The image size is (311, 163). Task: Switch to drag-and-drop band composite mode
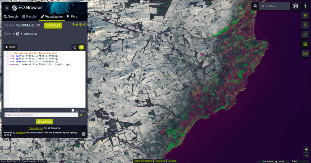(75, 47)
